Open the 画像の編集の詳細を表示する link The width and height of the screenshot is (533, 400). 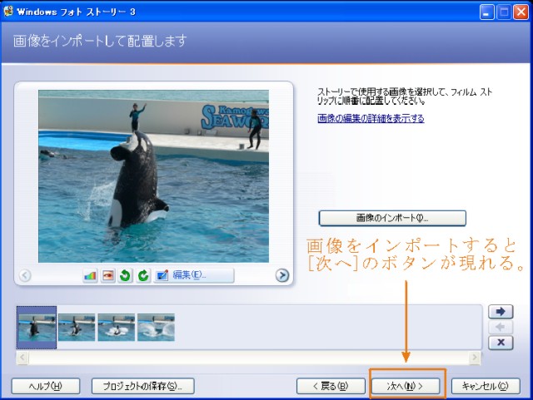371,118
